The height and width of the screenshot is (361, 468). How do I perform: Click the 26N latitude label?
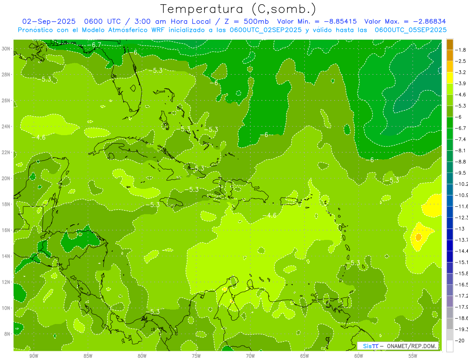click(7, 100)
